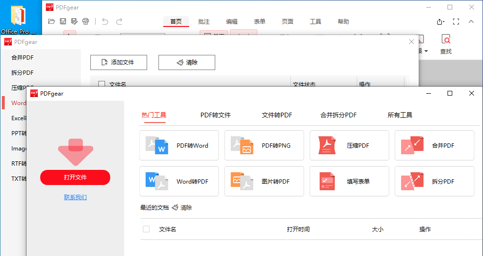Click the PDF转Word tool icon

pos(157,145)
